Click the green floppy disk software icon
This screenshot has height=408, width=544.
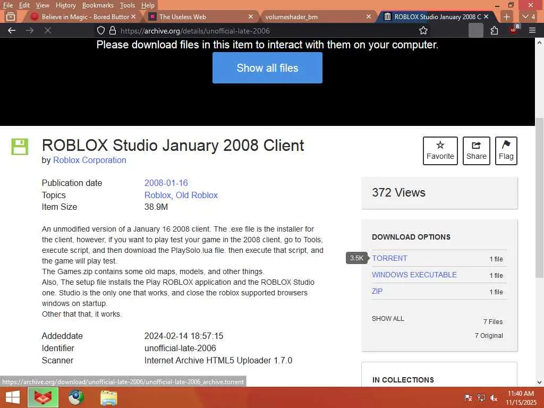(20, 147)
